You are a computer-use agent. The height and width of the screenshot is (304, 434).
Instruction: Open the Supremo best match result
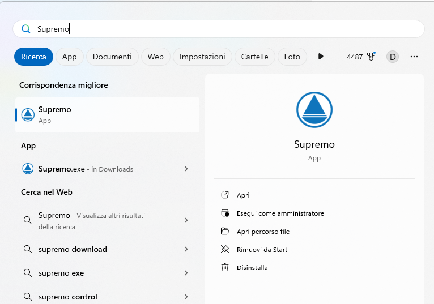(108, 115)
